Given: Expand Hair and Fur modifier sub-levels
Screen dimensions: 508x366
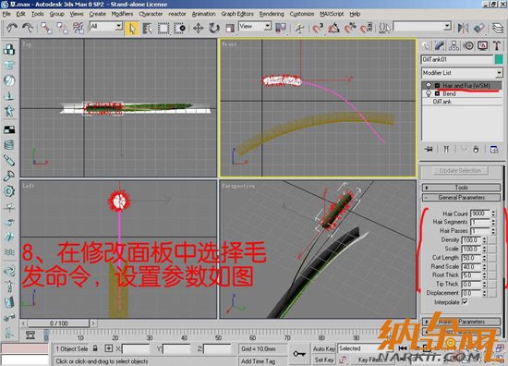Looking at the screenshot, I should coord(437,86).
